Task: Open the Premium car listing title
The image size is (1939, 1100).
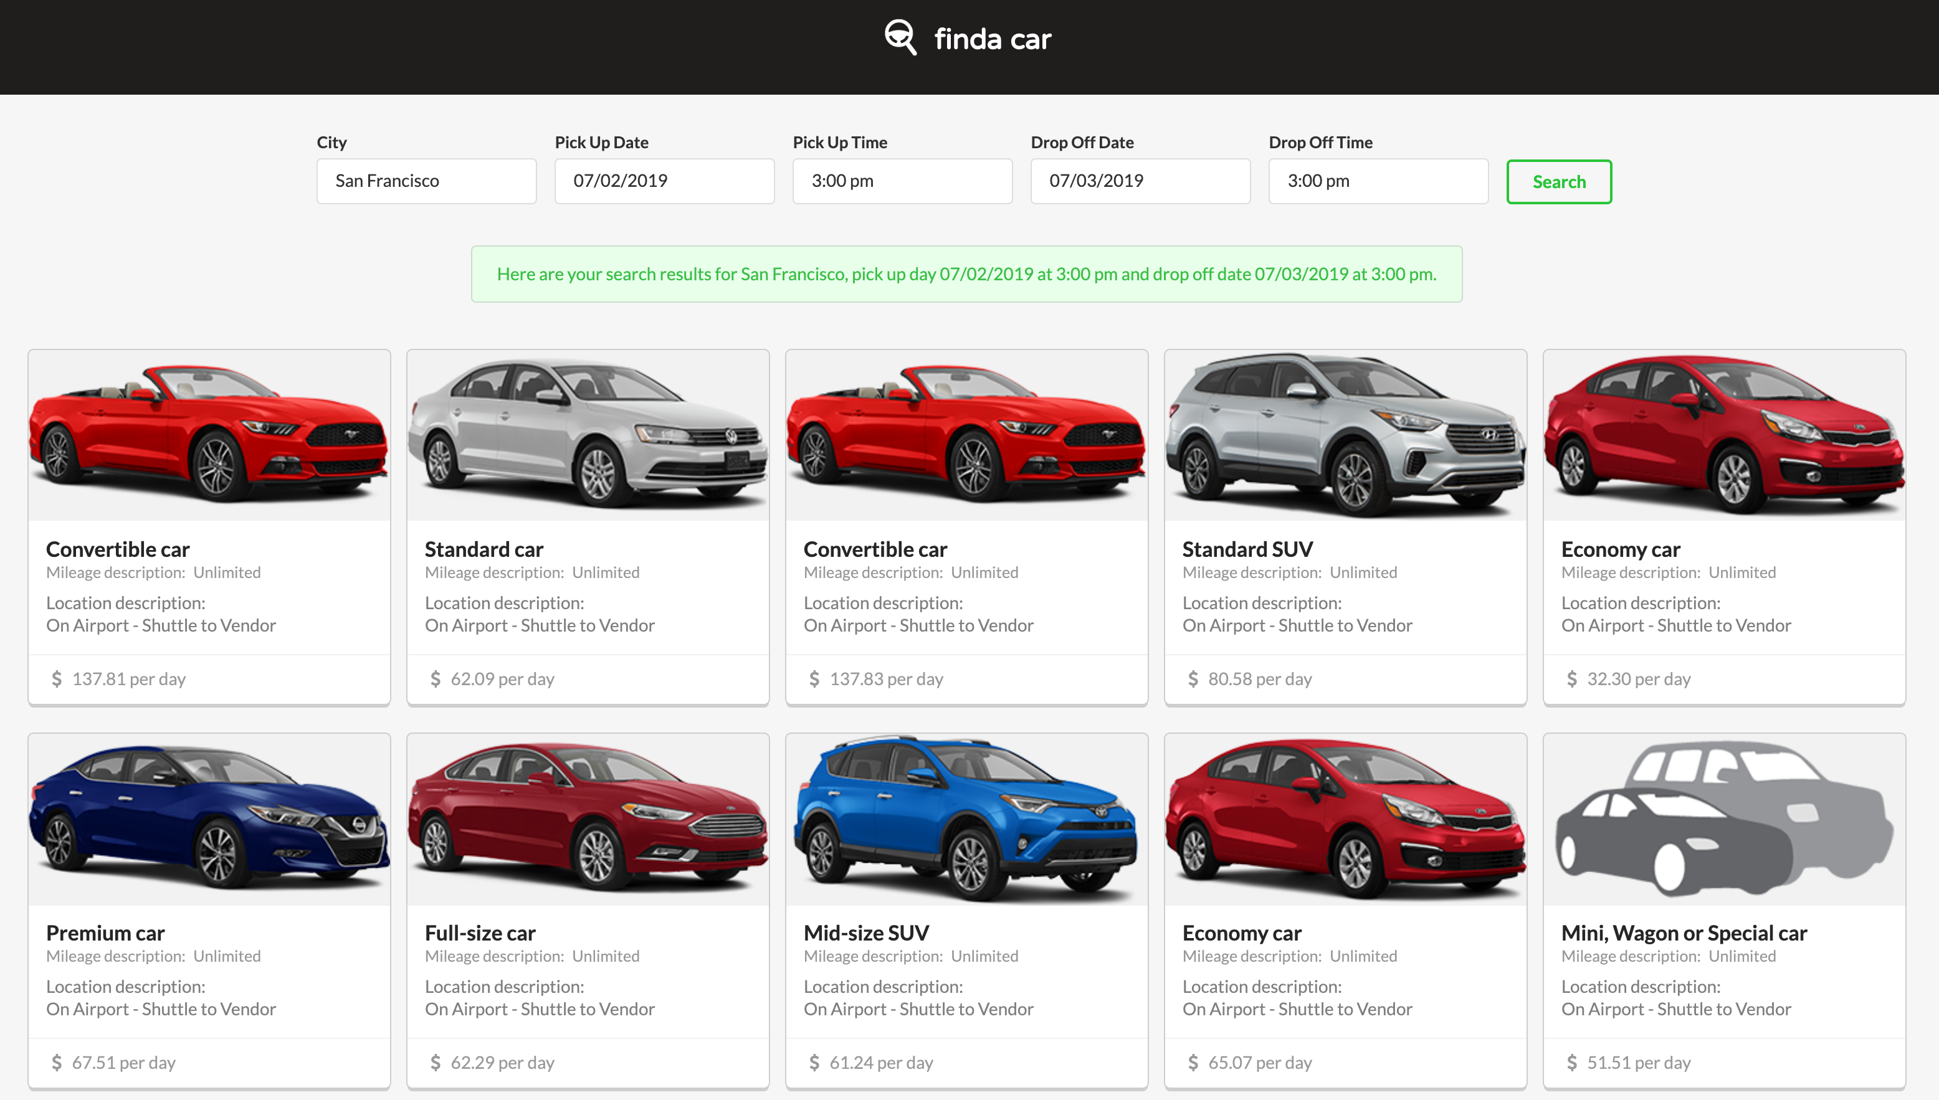Action: coord(105,933)
